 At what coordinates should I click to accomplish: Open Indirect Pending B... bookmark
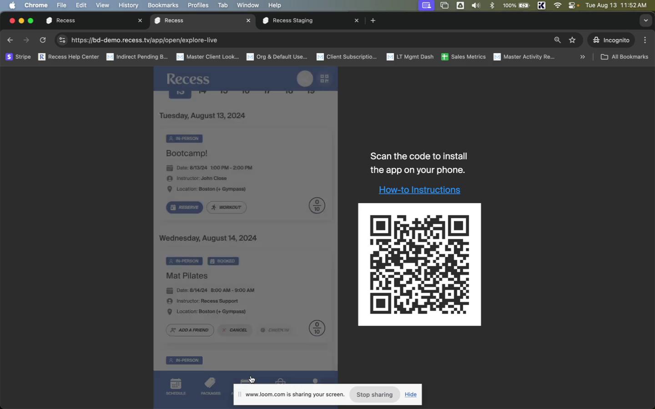coord(137,57)
